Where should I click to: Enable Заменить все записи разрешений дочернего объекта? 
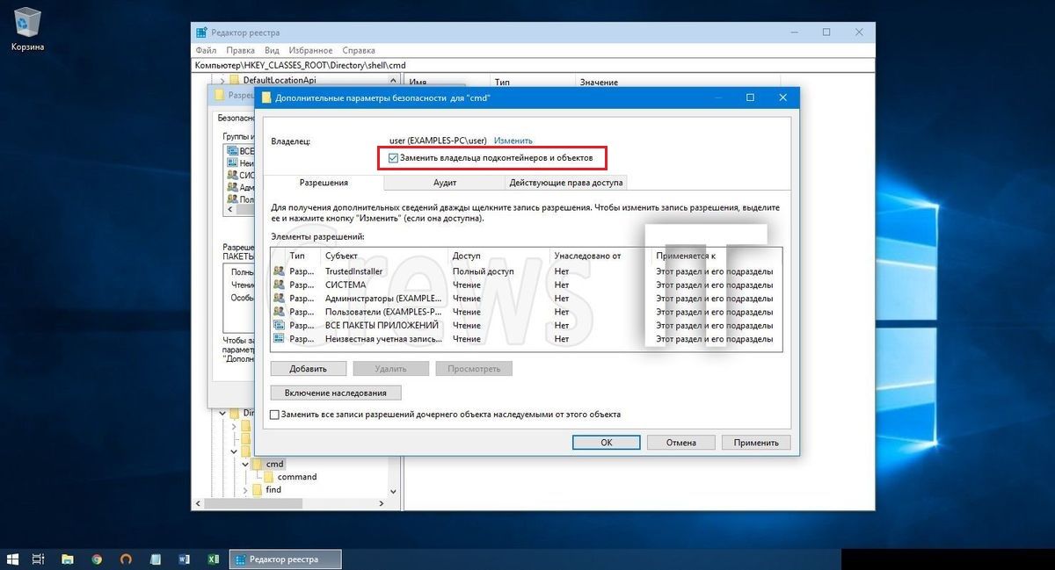click(275, 415)
